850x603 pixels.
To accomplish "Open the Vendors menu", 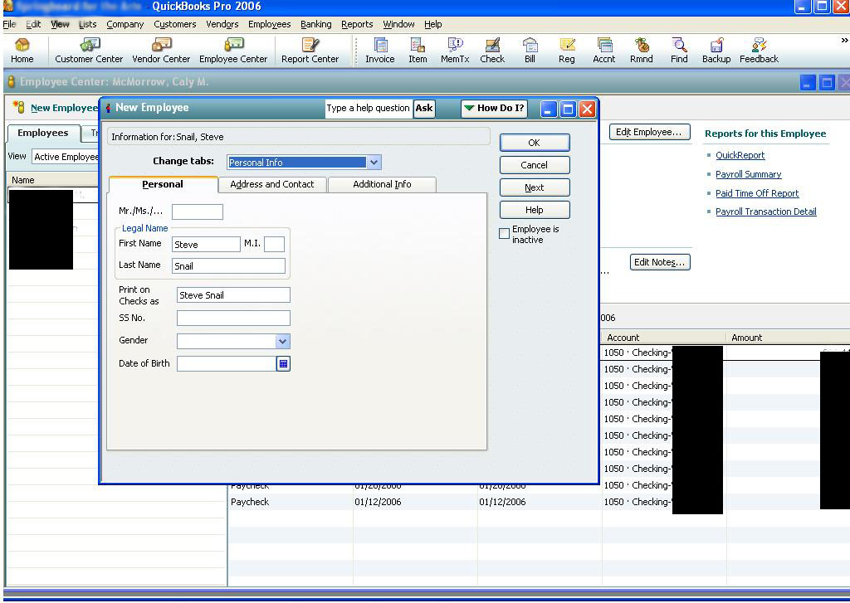I will 222,24.
